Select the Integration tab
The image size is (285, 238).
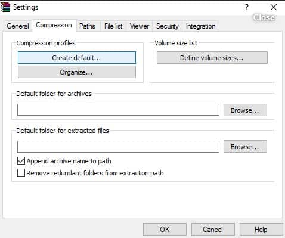click(x=200, y=26)
